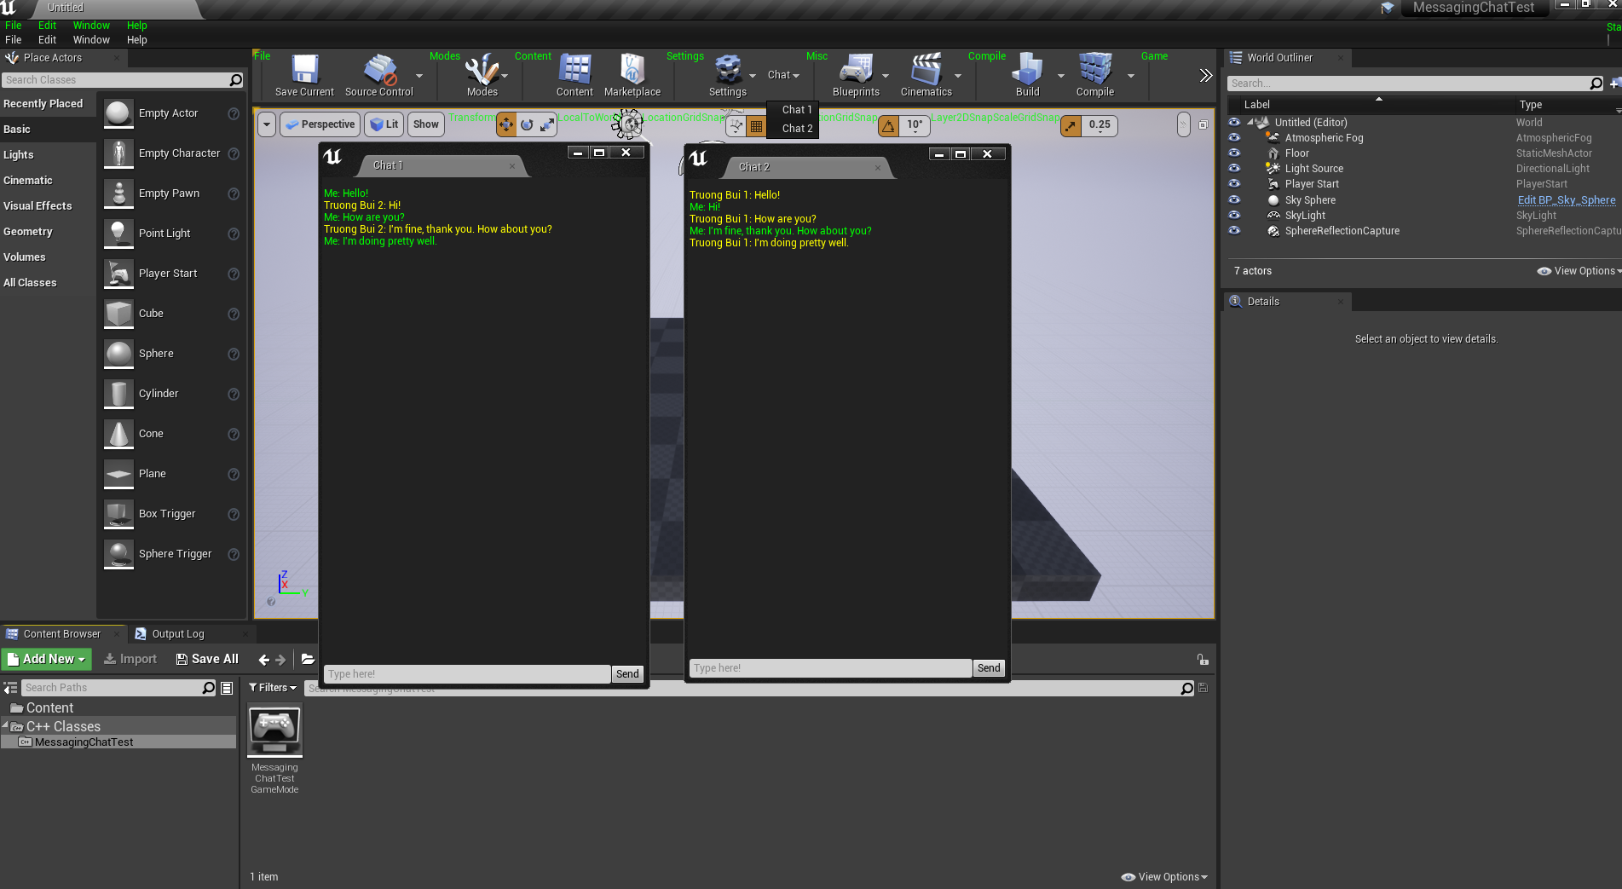Open the Settings toolbar icon
Screen dimensions: 1622x889
point(727,70)
